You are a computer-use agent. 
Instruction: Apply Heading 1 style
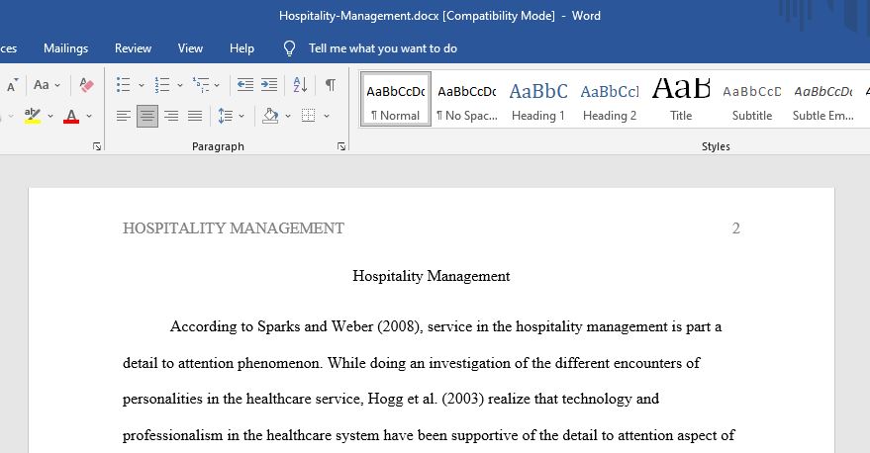(x=538, y=100)
